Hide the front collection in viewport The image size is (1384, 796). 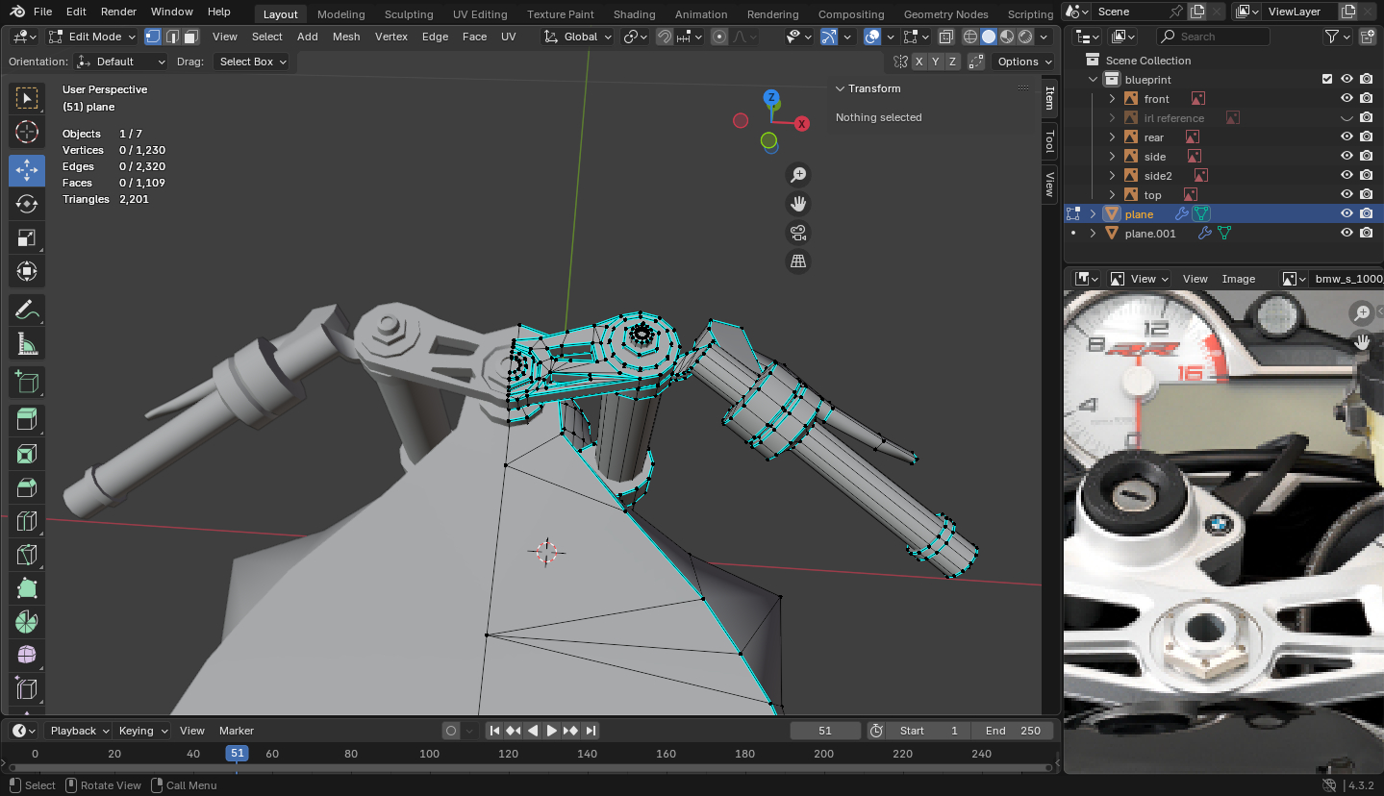point(1346,99)
